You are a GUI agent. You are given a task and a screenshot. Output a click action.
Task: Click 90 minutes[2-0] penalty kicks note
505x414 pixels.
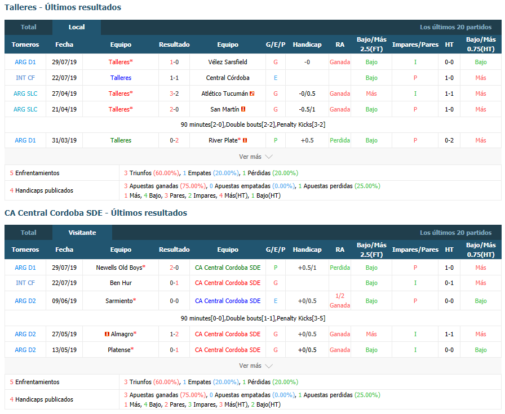tap(253, 124)
